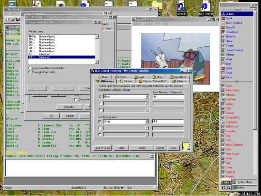The width and height of the screenshot is (261, 196).
Task: Click the ICQ logo button on the contact list
Action: (x=225, y=188)
